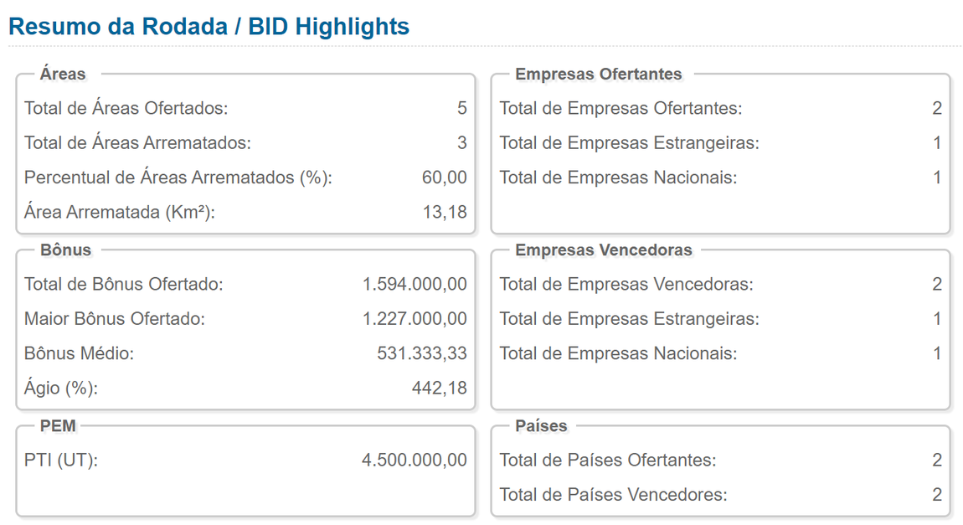Image resolution: width=963 pixels, height=525 pixels.
Task: Select the Total de Países Vencedores label
Action: tap(614, 494)
